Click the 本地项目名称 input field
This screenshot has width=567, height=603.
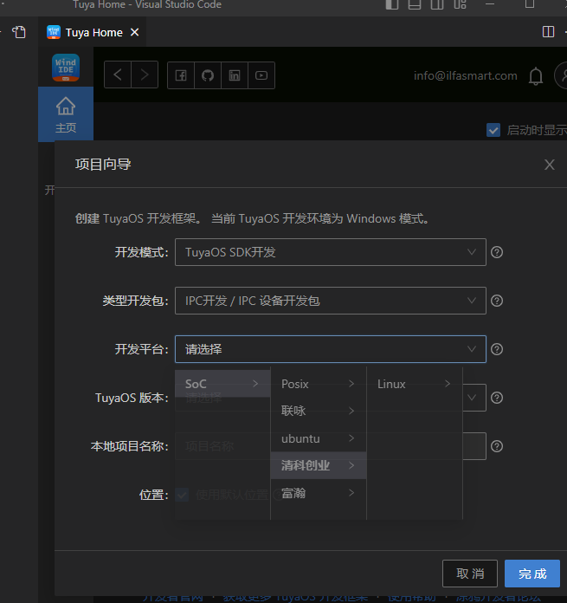[x=331, y=446]
